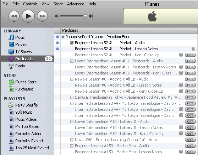Click GET for Newbie Lesson #8 - Audio
The height and width of the screenshot is (155, 198).
point(190,79)
